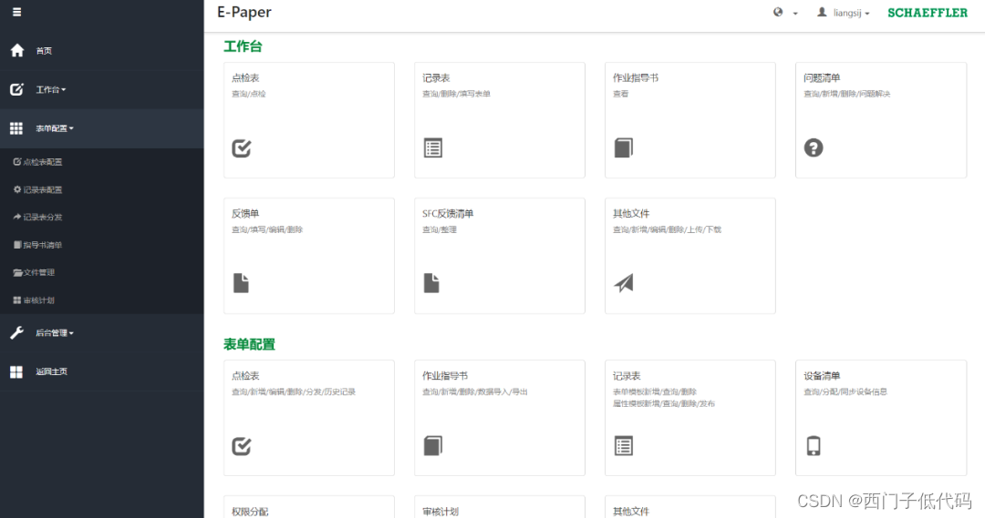Collapse the 表单配置 sidebar menu
The width and height of the screenshot is (985, 518).
click(102, 128)
